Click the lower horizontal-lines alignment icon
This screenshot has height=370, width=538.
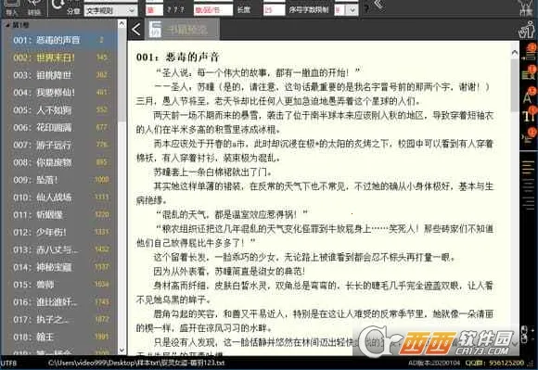point(529,203)
